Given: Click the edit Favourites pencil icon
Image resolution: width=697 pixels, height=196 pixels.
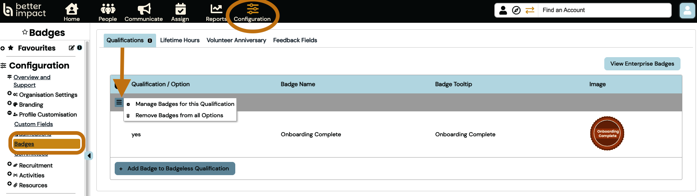Looking at the screenshot, I should [71, 48].
